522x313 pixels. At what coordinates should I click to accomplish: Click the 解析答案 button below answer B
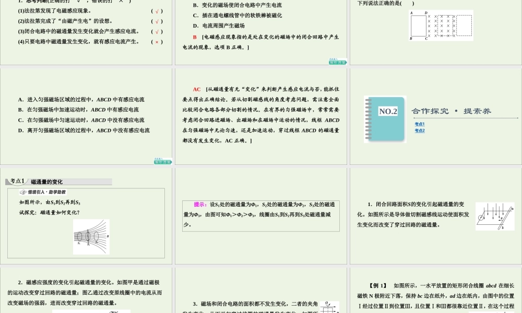338,62
